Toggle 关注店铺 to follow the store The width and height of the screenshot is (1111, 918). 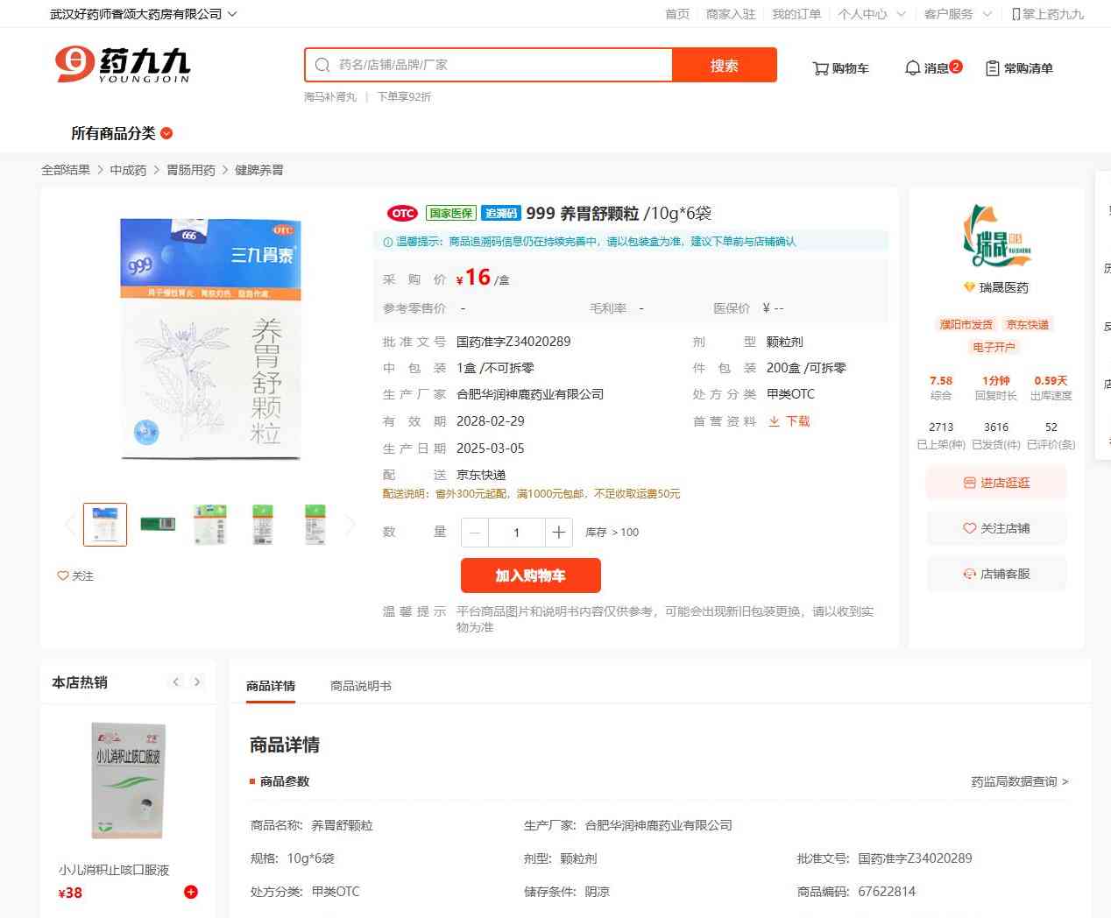(x=996, y=528)
